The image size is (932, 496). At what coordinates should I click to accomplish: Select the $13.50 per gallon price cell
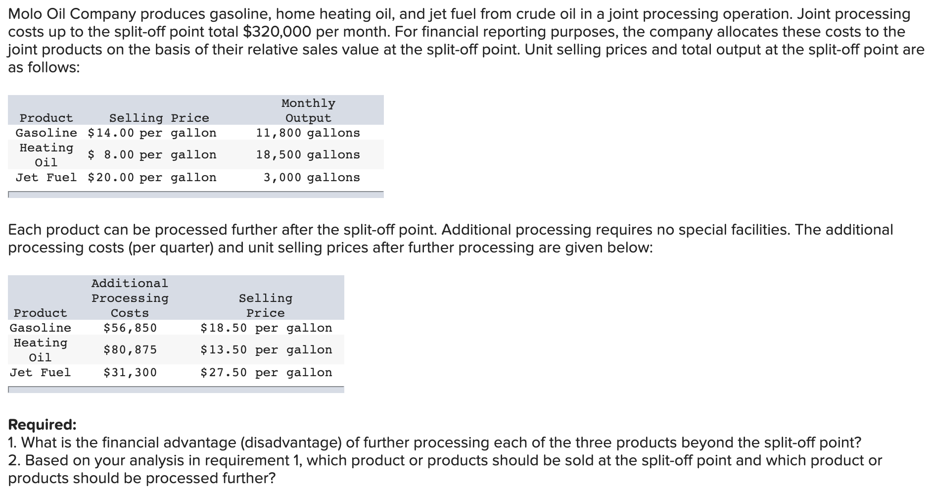[266, 349]
